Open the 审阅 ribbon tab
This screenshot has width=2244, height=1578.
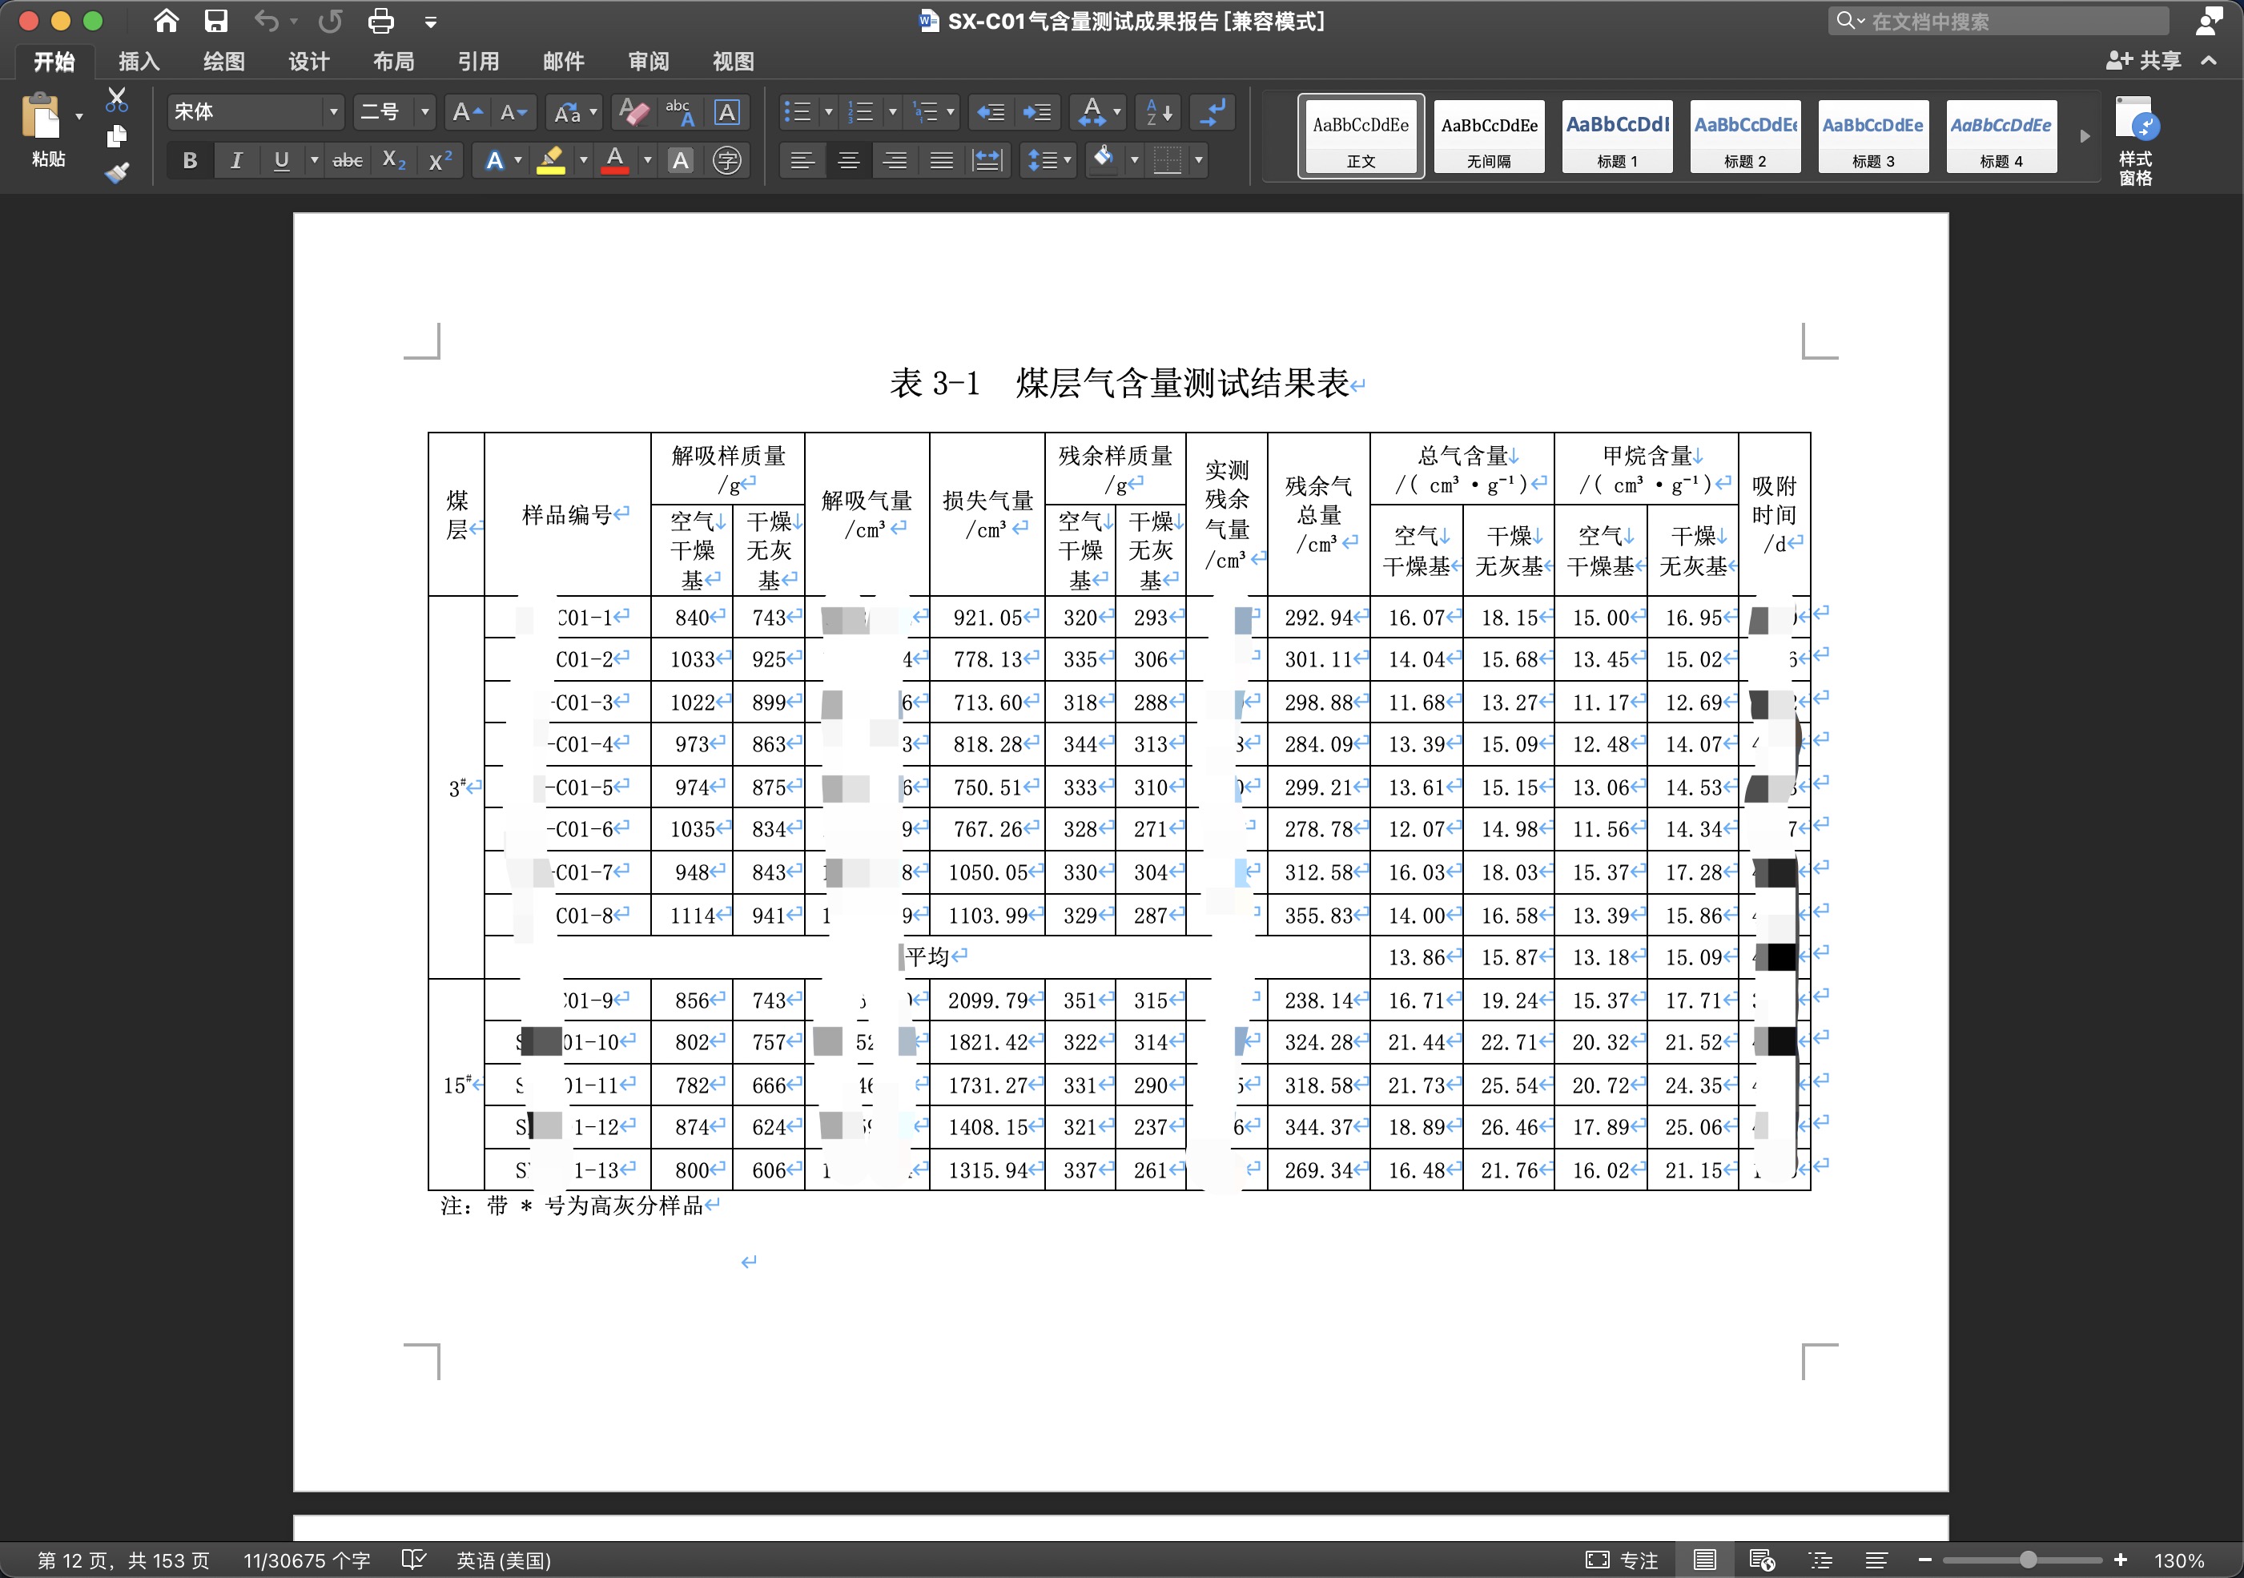(649, 62)
